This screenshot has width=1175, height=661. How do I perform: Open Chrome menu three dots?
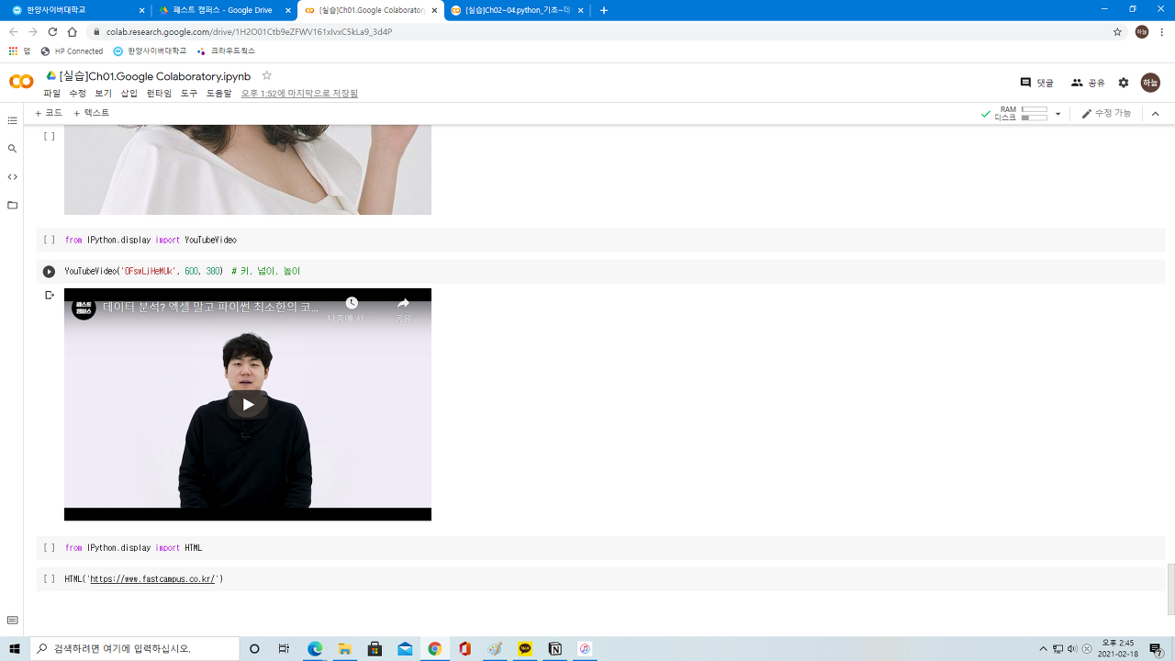(x=1162, y=31)
